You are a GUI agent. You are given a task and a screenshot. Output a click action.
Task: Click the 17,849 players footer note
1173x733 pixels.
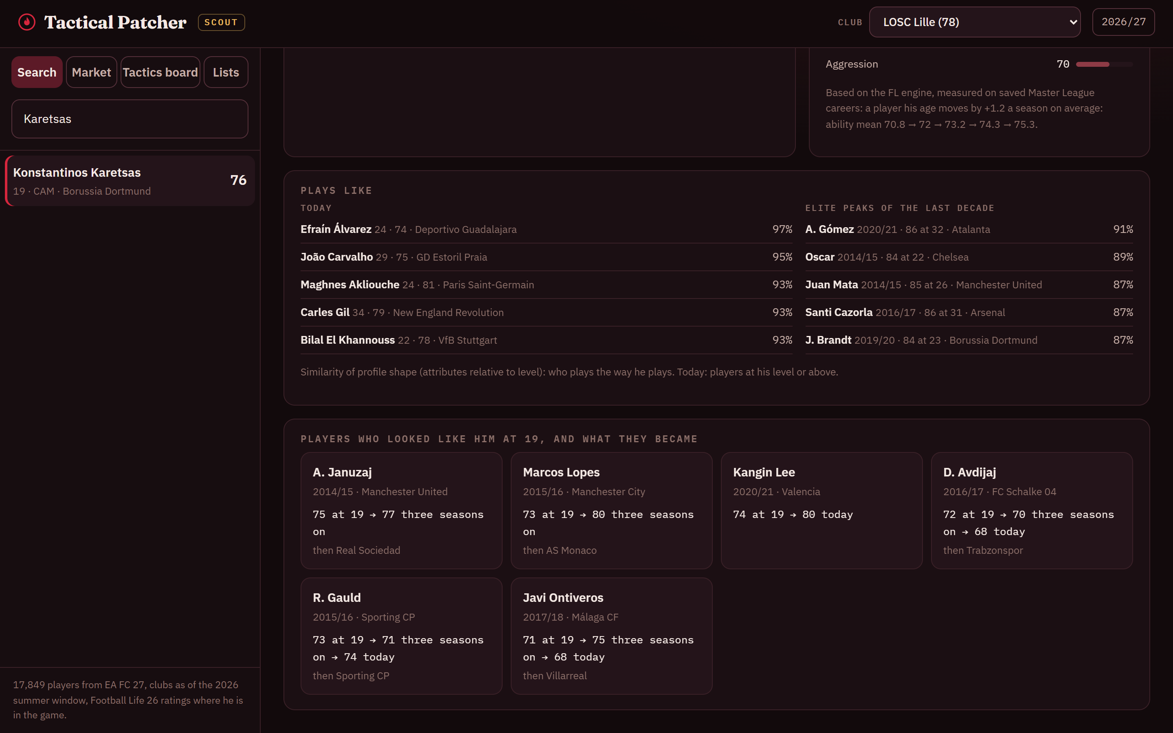[128, 700]
